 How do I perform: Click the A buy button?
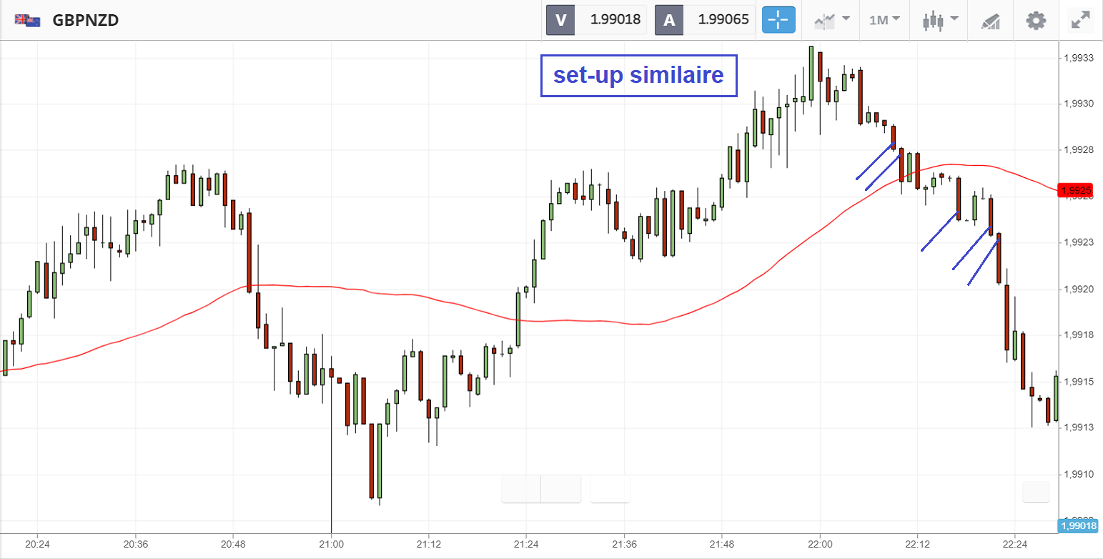click(669, 20)
